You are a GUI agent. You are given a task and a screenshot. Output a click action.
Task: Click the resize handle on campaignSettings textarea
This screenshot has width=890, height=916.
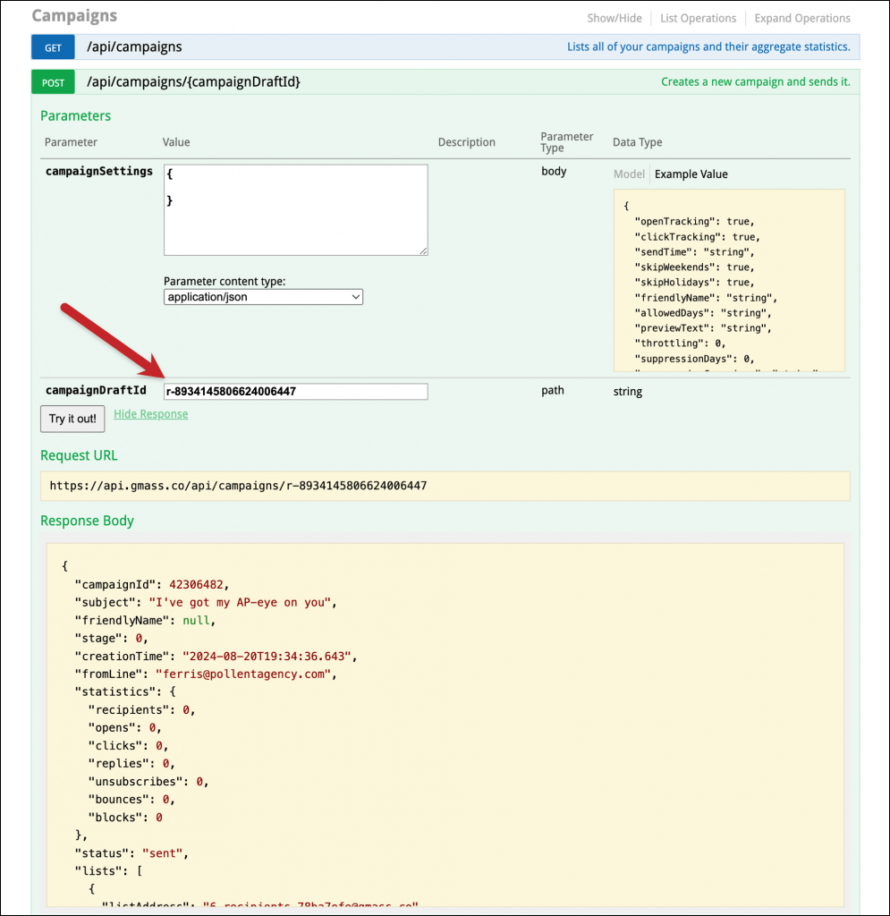(x=421, y=250)
